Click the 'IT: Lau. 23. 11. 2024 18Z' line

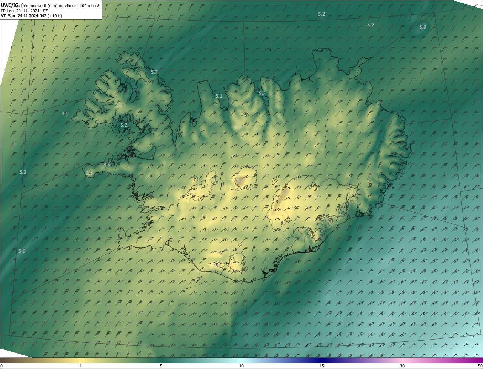[25, 11]
